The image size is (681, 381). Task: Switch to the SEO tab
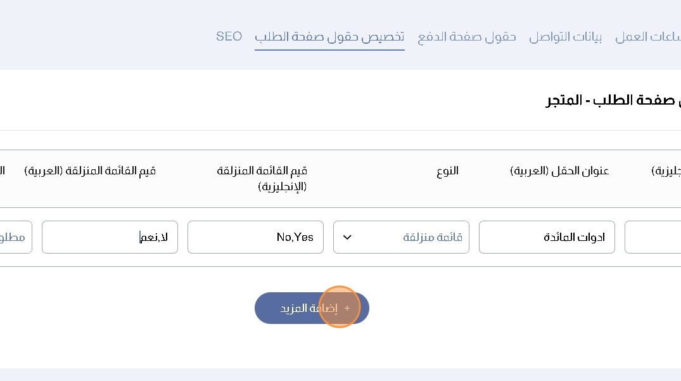pyautogui.click(x=229, y=37)
